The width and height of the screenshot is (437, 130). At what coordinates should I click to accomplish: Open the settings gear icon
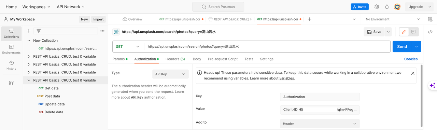click(377, 7)
